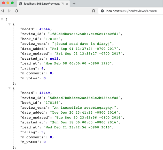Select the localhost:8083/neo/reviews tab

coord(43,4)
